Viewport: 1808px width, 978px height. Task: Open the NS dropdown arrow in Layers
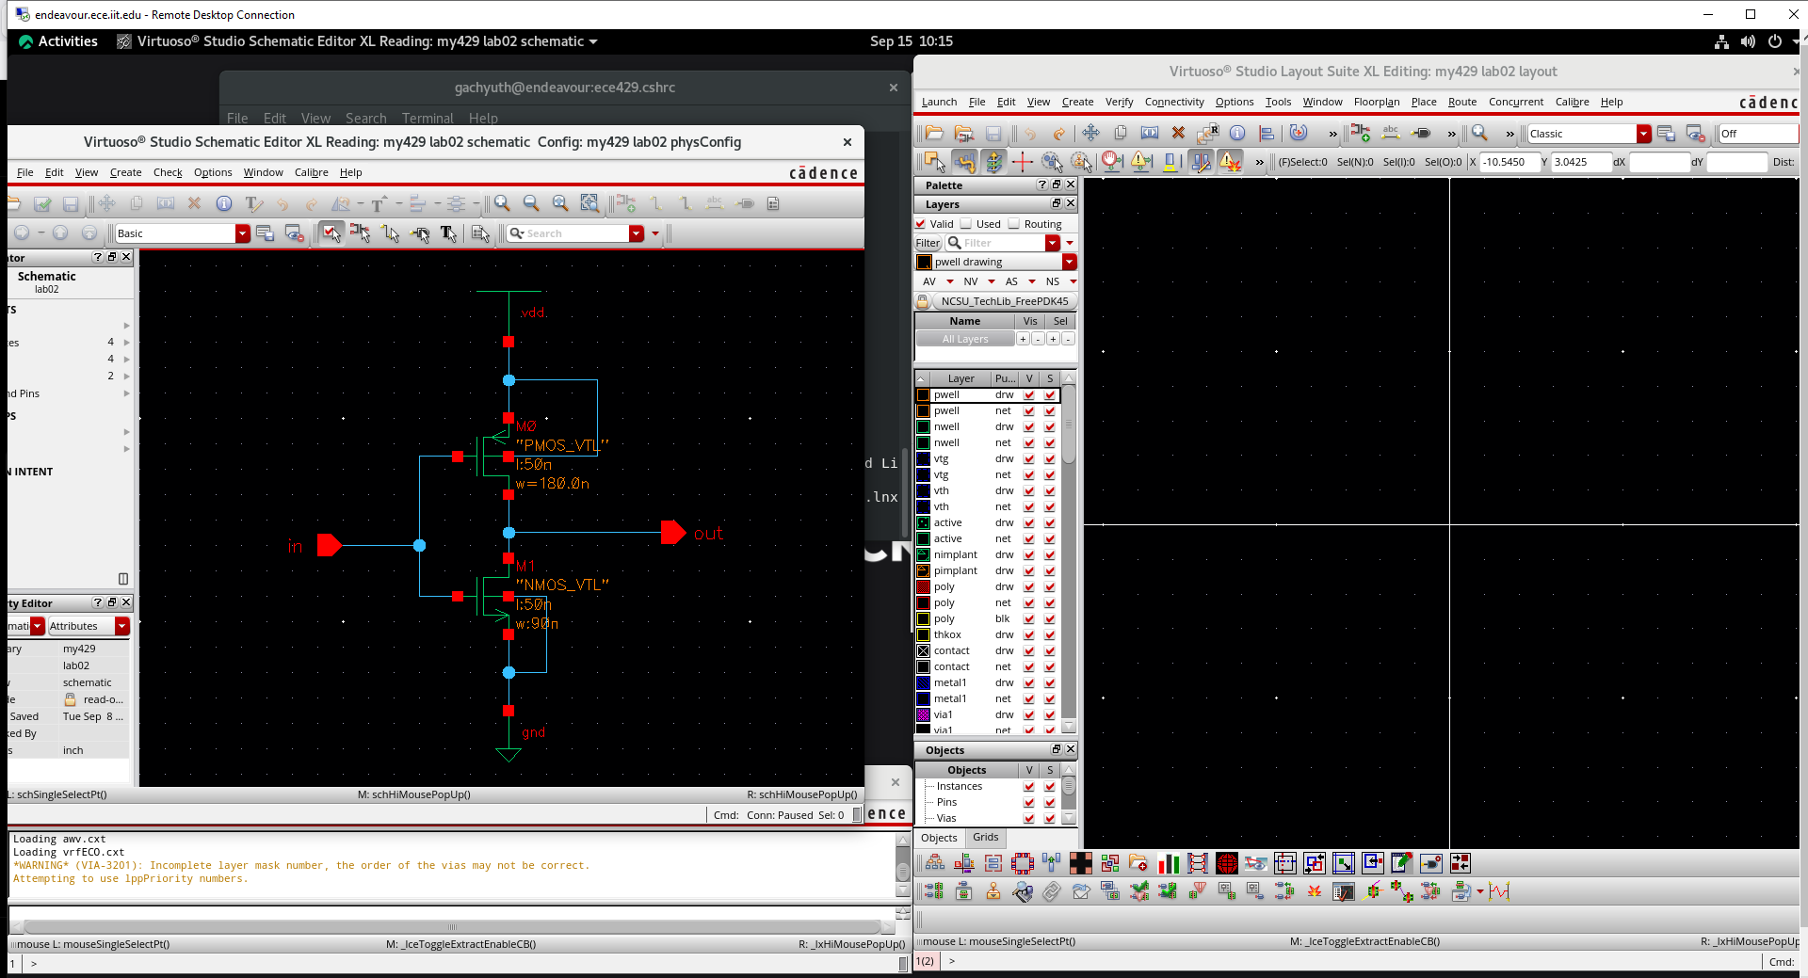(x=1073, y=281)
